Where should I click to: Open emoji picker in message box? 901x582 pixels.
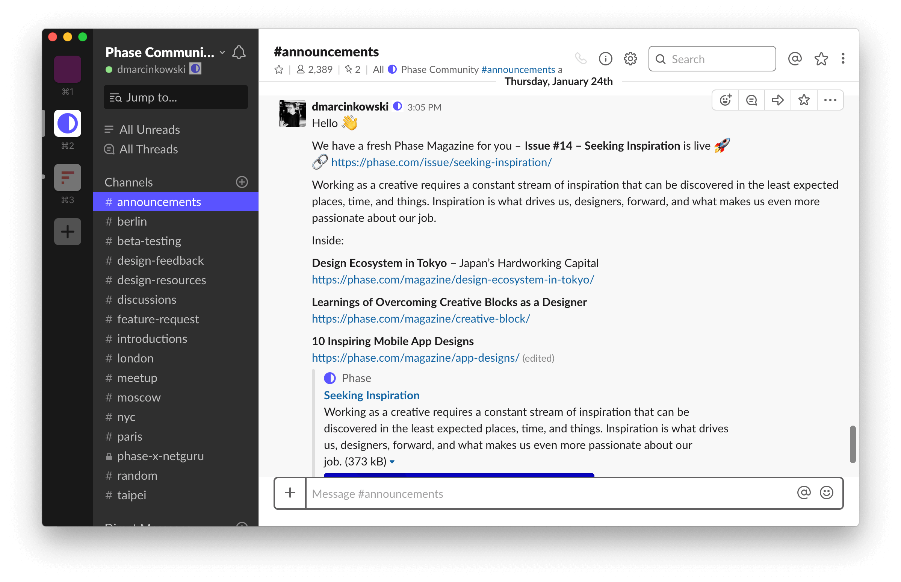(x=826, y=493)
